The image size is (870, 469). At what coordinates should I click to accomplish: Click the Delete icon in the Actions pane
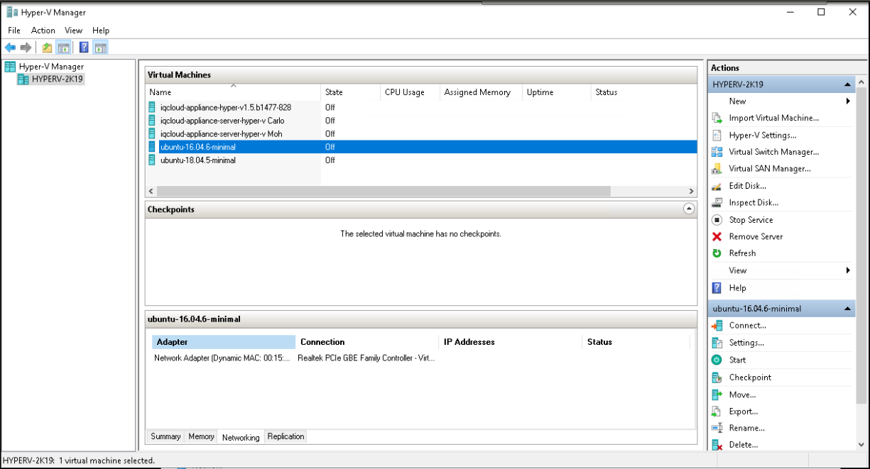[x=717, y=445]
